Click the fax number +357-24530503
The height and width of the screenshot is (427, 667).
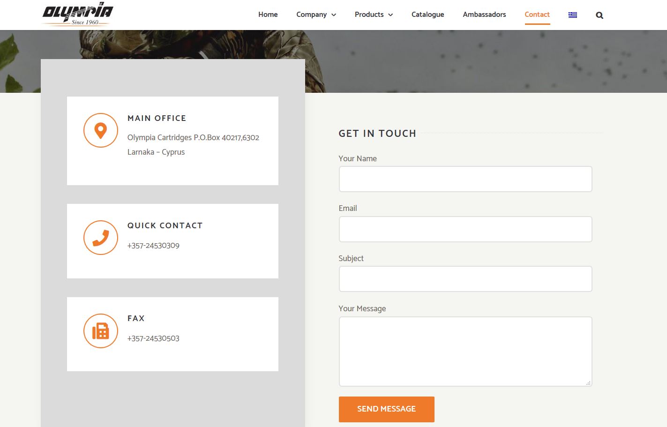pyautogui.click(x=153, y=338)
